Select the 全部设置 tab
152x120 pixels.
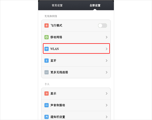coord(95,5)
